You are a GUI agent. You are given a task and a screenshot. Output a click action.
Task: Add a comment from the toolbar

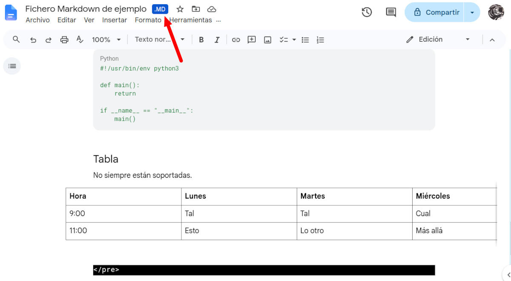(x=252, y=40)
